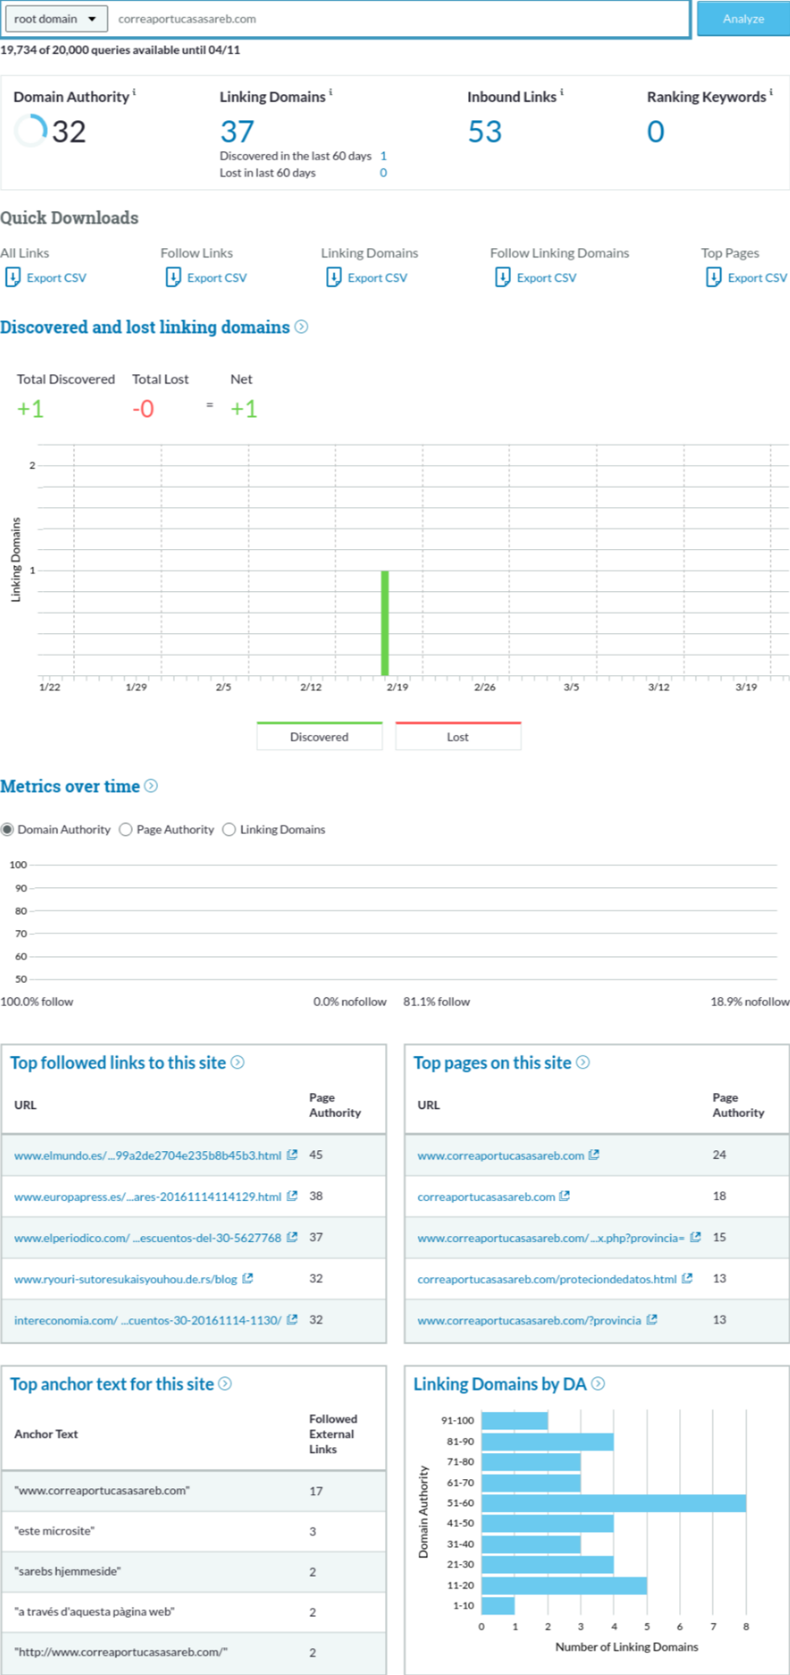Click the Top Pages Export CSV download icon

tap(714, 277)
